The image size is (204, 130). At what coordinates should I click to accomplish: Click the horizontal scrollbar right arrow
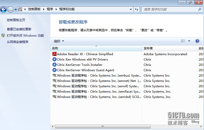pyautogui.click(x=201, y=126)
